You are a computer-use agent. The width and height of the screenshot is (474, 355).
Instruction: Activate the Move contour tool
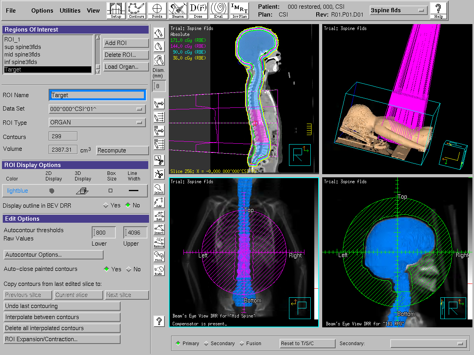coord(159,257)
